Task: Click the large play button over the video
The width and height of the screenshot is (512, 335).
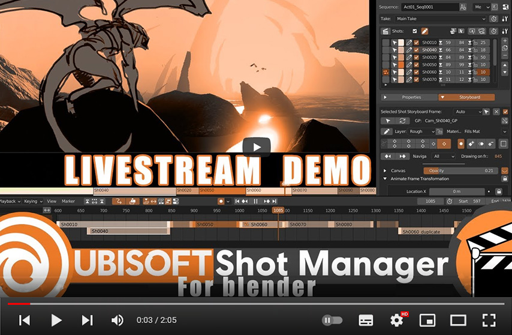Action: coord(257,147)
